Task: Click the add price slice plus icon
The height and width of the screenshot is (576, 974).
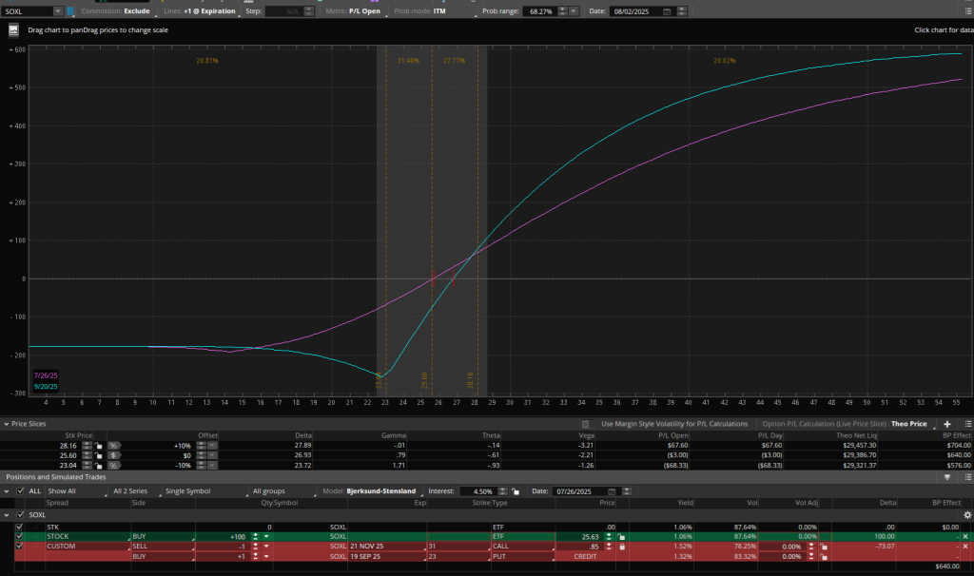Action: (946, 424)
